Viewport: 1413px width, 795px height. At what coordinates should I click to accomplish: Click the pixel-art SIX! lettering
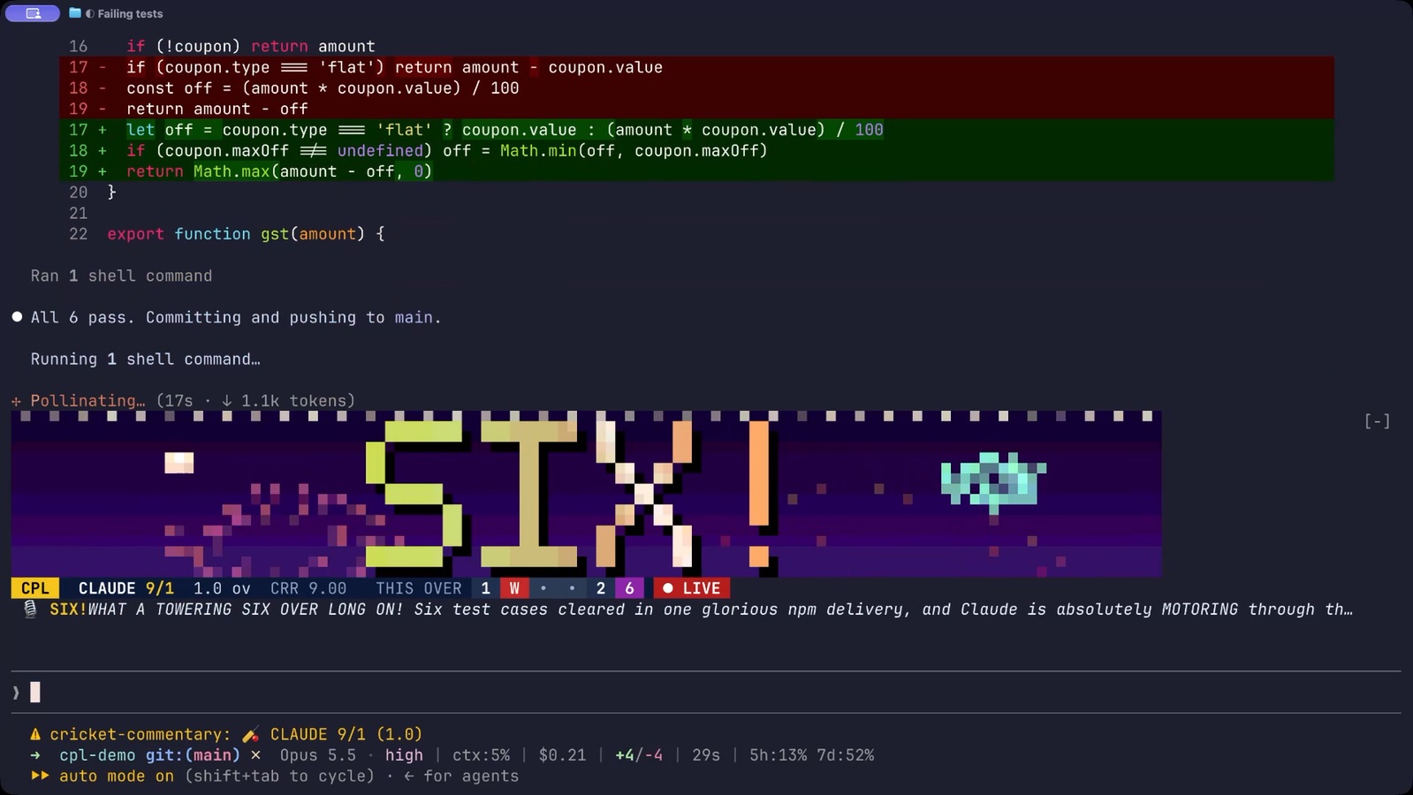click(570, 493)
